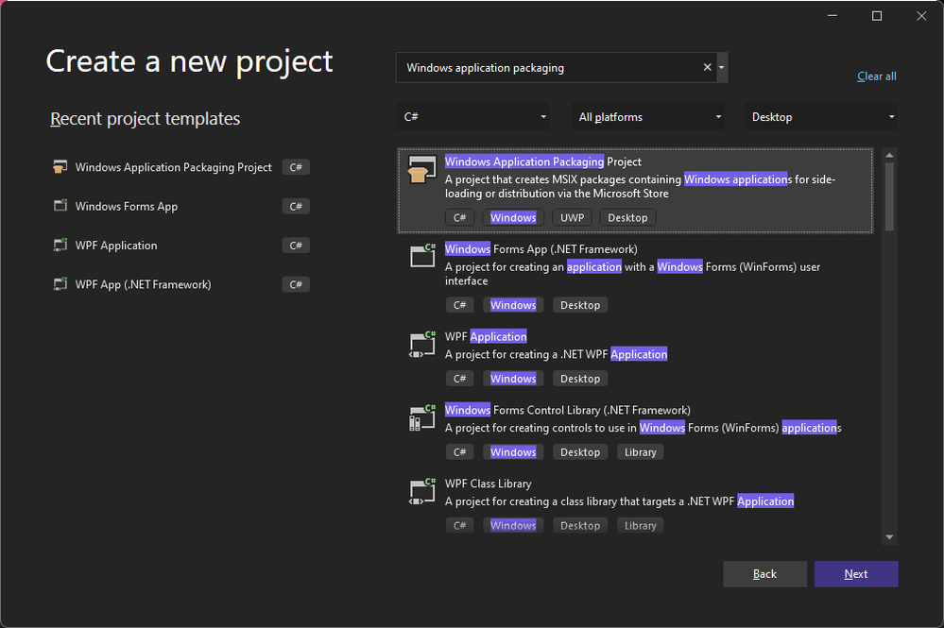Click the Windows Application Packaging Project template icon
The image size is (944, 628).
coord(421,170)
